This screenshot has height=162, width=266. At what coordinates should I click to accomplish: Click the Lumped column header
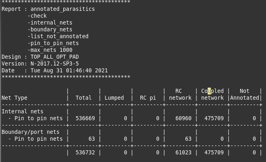coord(114,98)
